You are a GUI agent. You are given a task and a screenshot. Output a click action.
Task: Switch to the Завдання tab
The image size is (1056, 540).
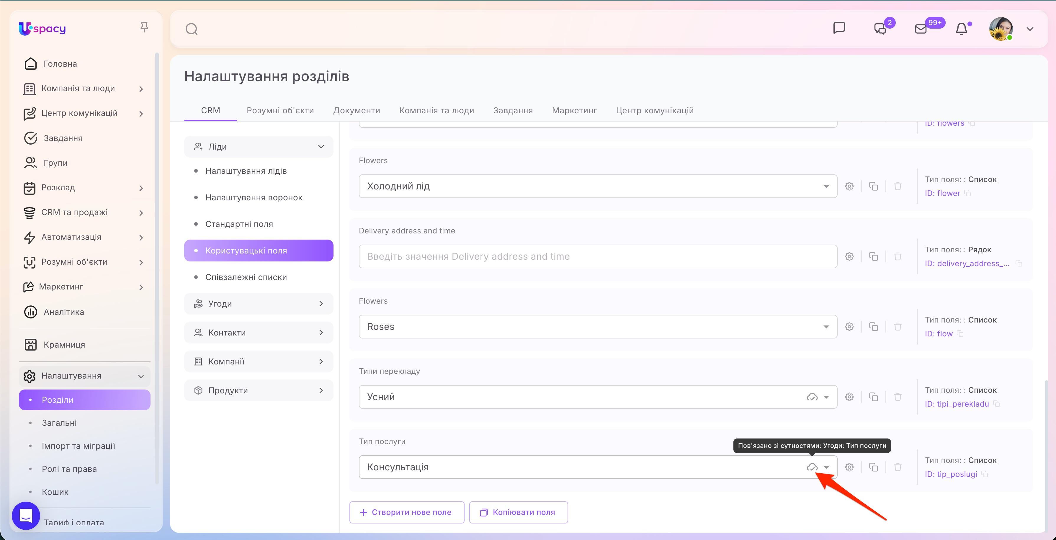click(513, 111)
